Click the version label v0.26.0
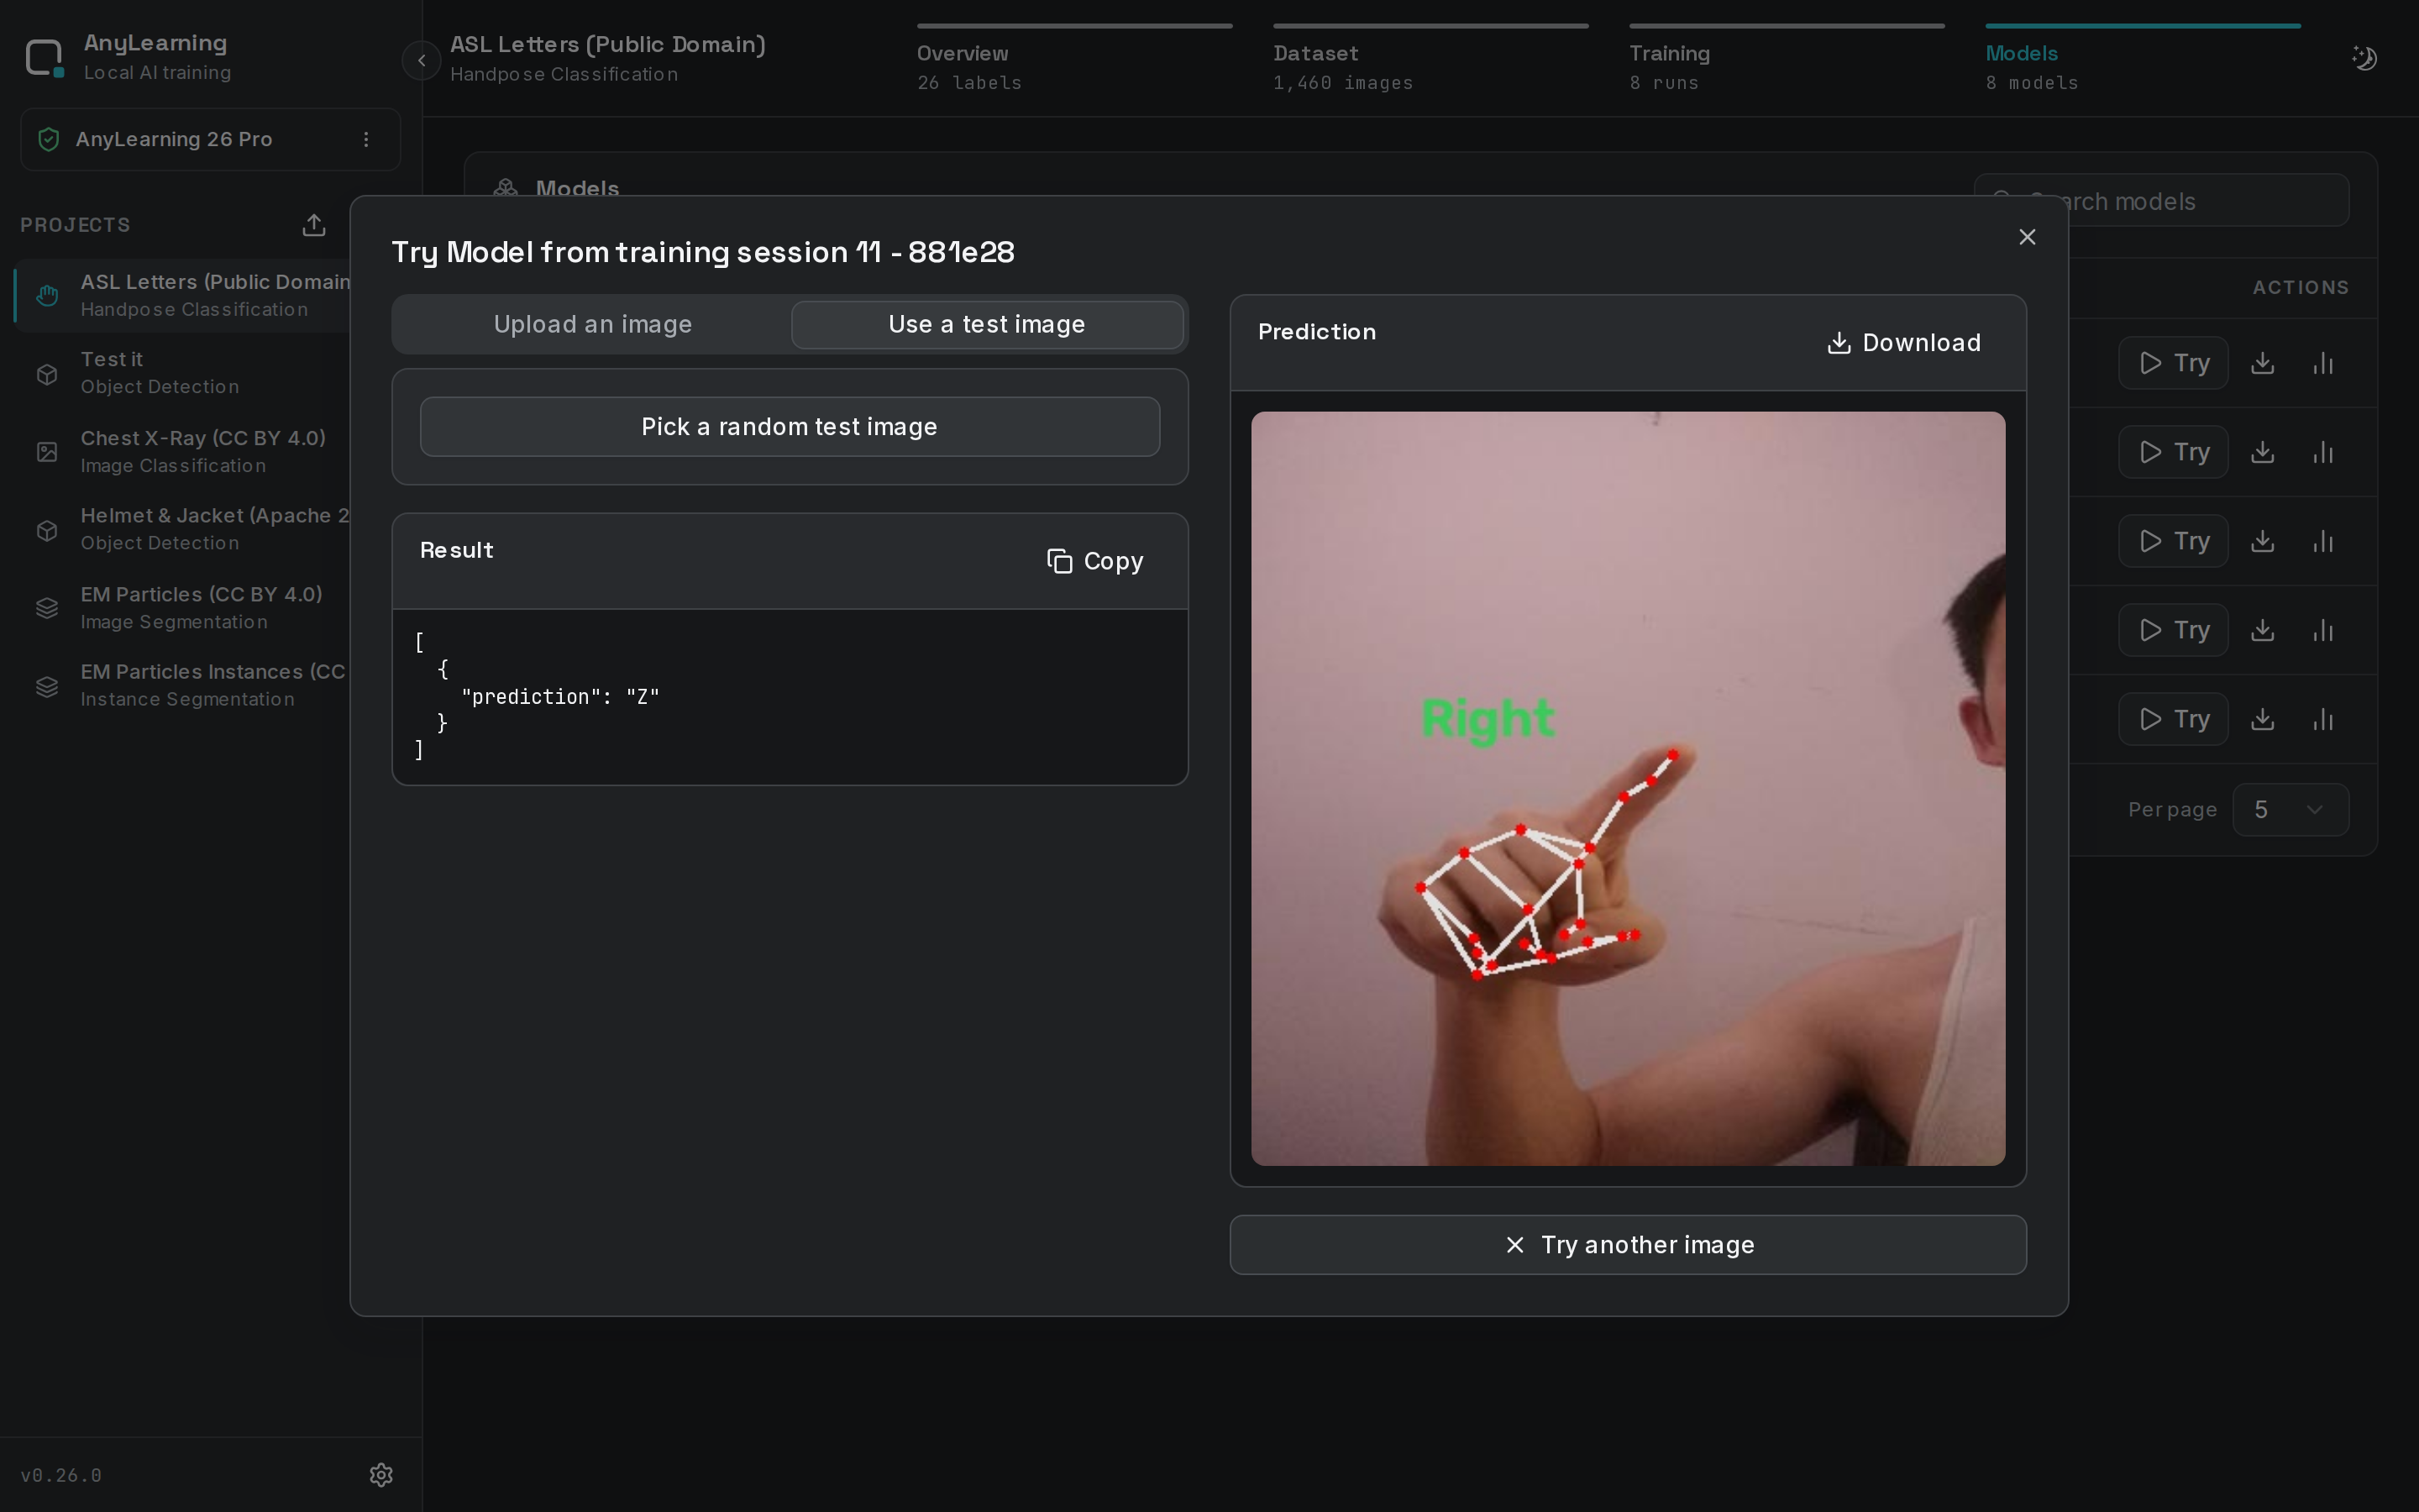Screen dimensions: 2419x1512 coord(61,1475)
